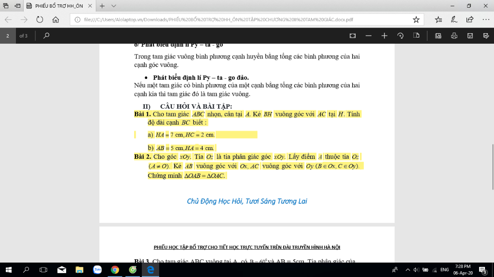Set the open tabs aside

coord(17,6)
